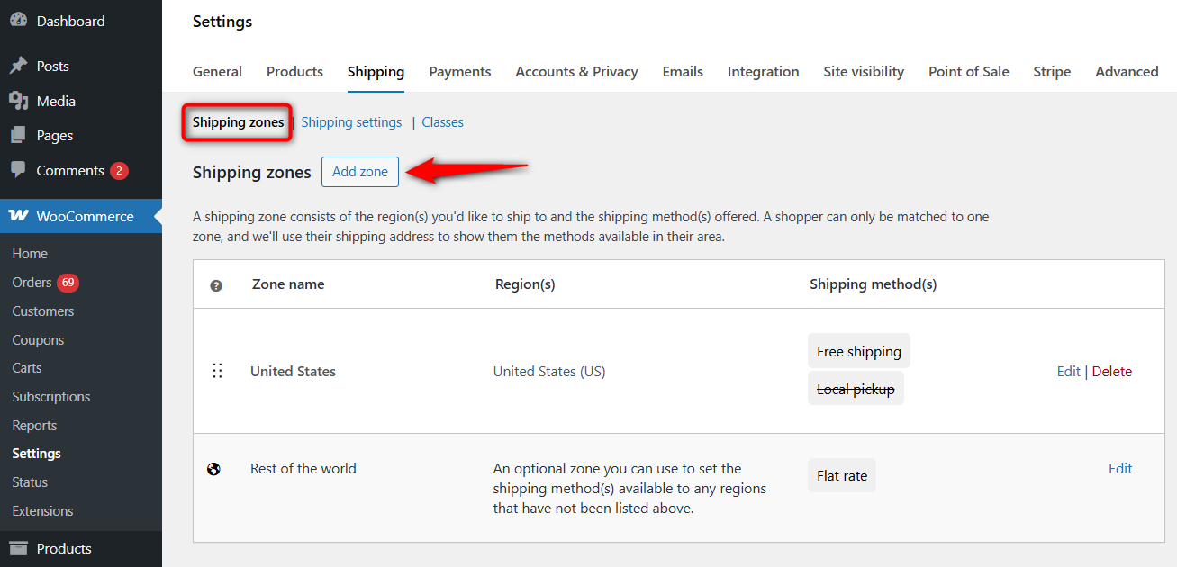The height and width of the screenshot is (567, 1177).
Task: Edit the United States shipping zone
Action: coord(1068,371)
